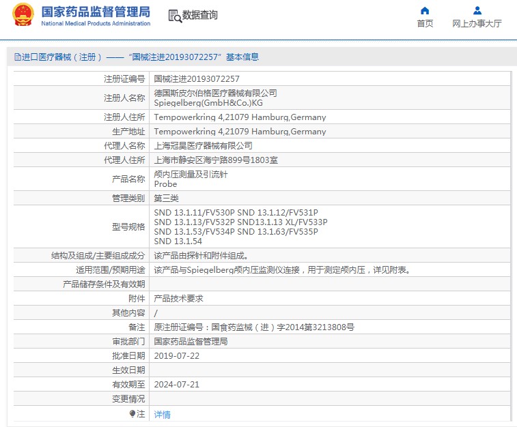Click the approval date 2019-07-22
The image size is (517, 427).
coord(177,356)
